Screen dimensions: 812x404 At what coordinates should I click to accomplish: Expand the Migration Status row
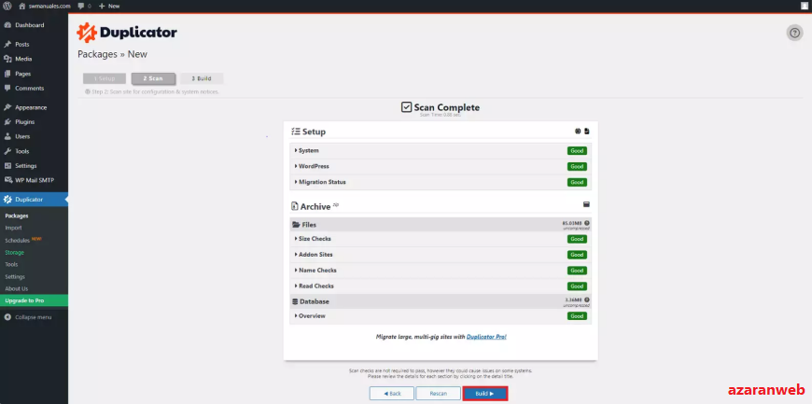pos(441,182)
